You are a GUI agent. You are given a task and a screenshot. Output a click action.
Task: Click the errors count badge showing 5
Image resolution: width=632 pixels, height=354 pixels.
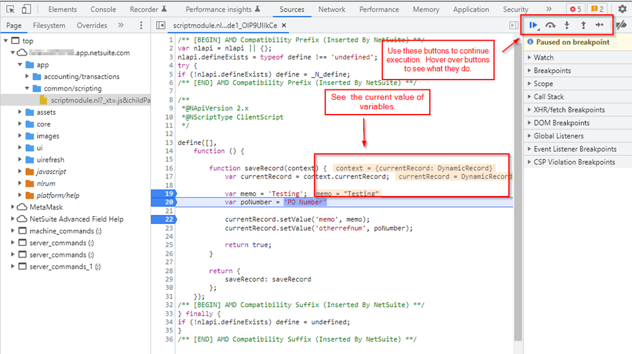[x=576, y=9]
